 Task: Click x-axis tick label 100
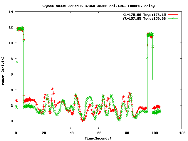point(155,133)
